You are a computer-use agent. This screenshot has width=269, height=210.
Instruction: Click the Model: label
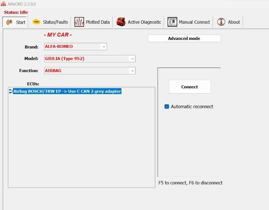tap(31, 58)
